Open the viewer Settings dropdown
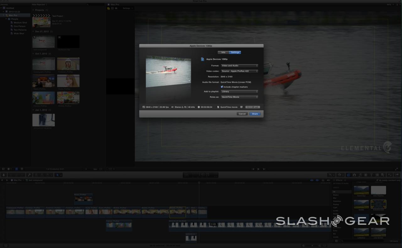402x248 pixels. click(x=128, y=8)
